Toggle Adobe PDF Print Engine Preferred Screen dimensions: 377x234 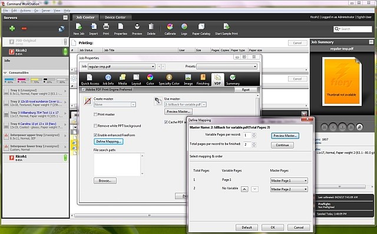84,90
